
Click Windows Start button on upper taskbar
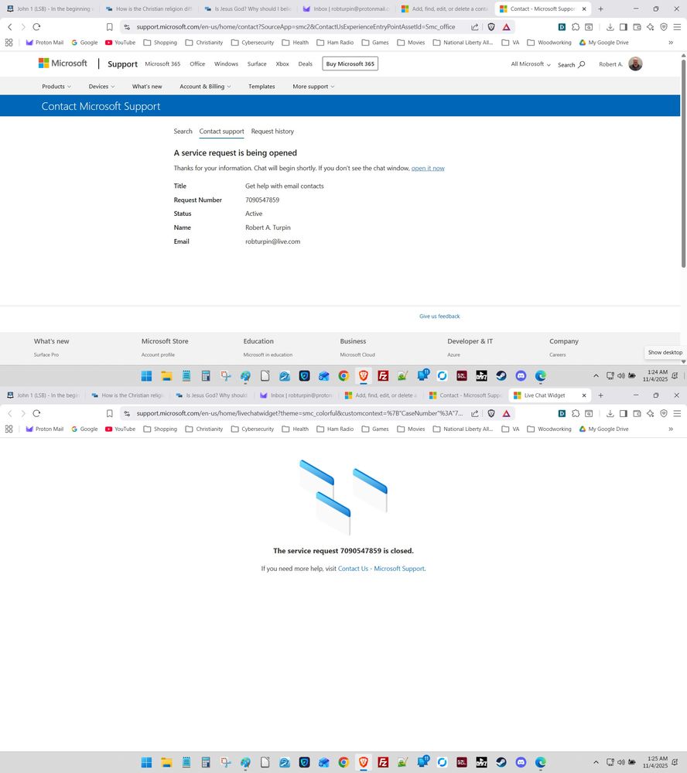pyautogui.click(x=146, y=376)
